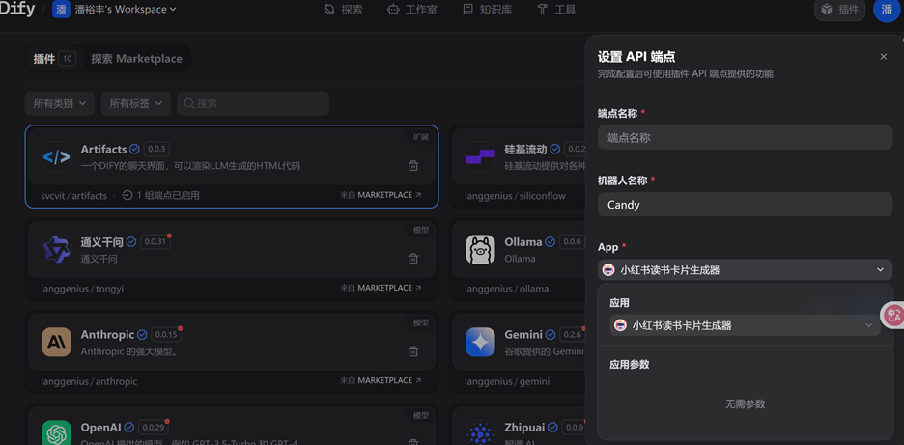This screenshot has width=904, height=445.
Task: Delete the 通义千问 plugin via trash icon
Action: pyautogui.click(x=412, y=259)
